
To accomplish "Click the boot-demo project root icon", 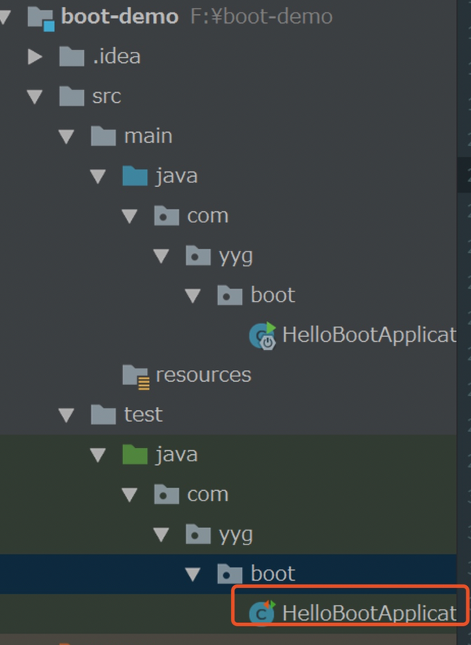I will [x=42, y=15].
